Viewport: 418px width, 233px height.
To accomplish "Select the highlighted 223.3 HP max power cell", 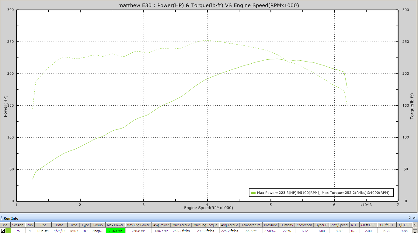I will pyautogui.click(x=115, y=231).
